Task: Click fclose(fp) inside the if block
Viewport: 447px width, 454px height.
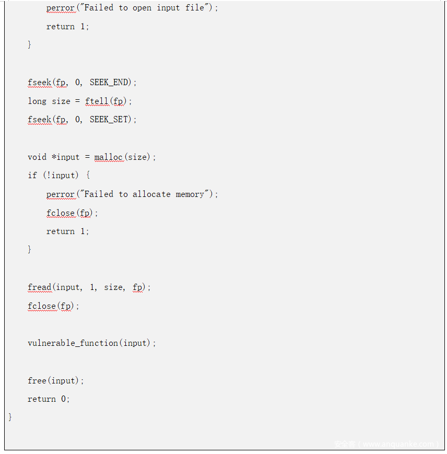Action: click(x=72, y=213)
